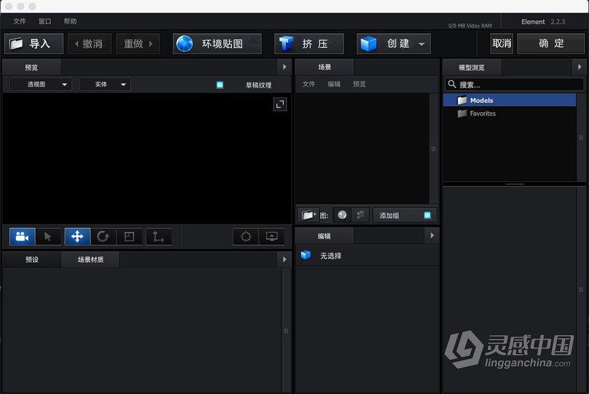Click the magnifier search icon
Image resolution: width=589 pixels, height=394 pixels.
452,85
